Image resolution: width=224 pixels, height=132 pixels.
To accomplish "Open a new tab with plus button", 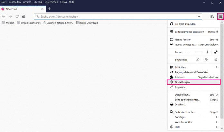I will [49, 9].
